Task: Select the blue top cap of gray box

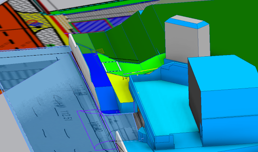Action: (x=187, y=22)
